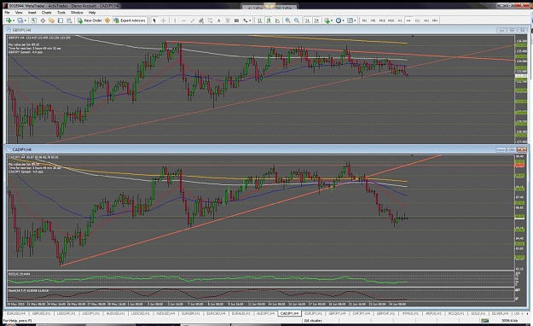Open the MetaEditor icon beside New Order
This screenshot has width=533, height=326.
107,20
